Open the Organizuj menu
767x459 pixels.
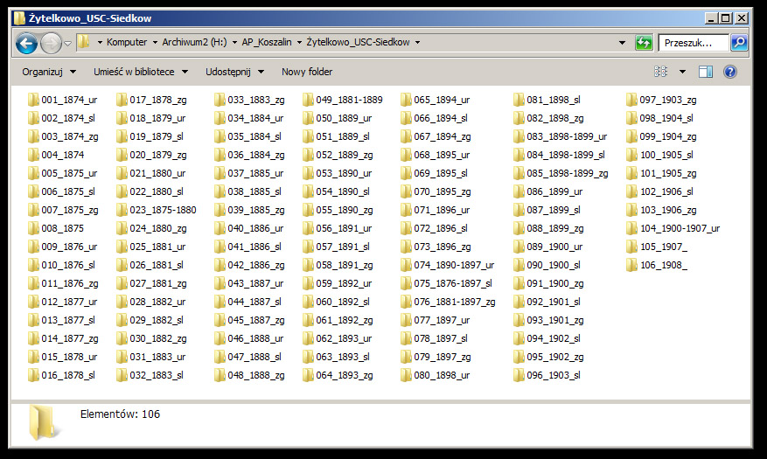[x=48, y=72]
